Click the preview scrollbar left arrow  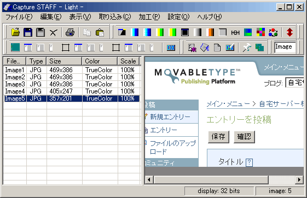[x=149, y=179]
